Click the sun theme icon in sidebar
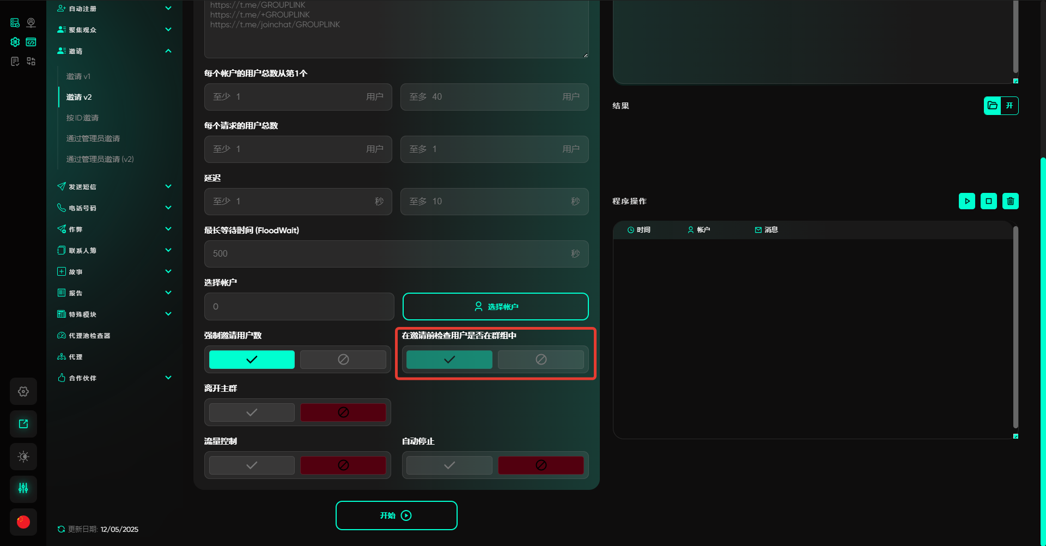Screen dimensions: 1046x546 [x=23, y=457]
